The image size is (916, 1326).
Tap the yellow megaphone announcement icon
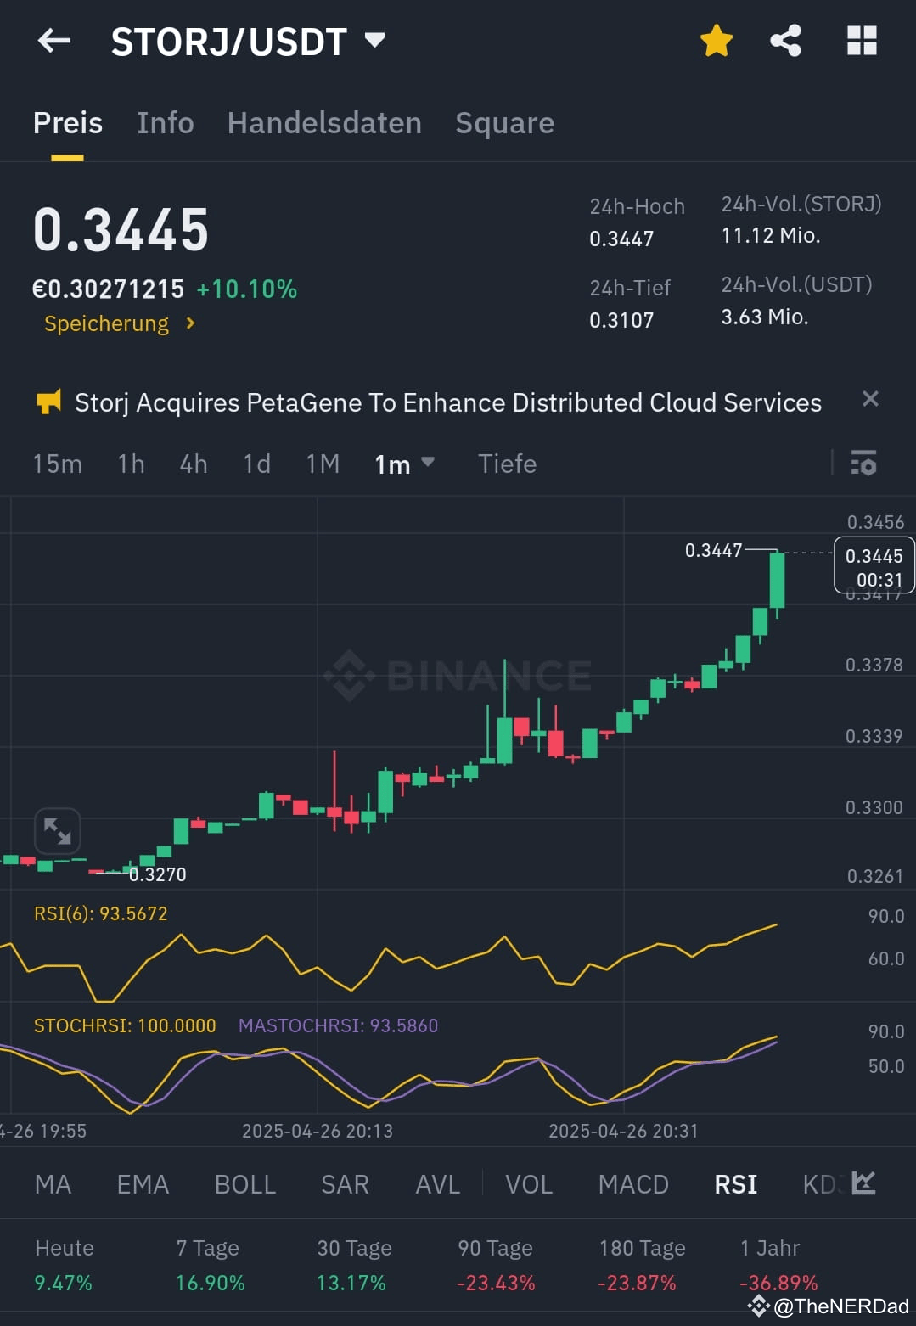[x=49, y=402]
